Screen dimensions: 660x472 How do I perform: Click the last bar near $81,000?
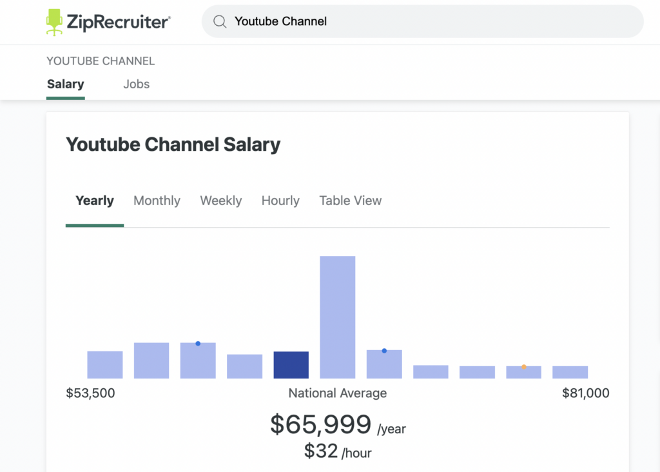pos(570,372)
